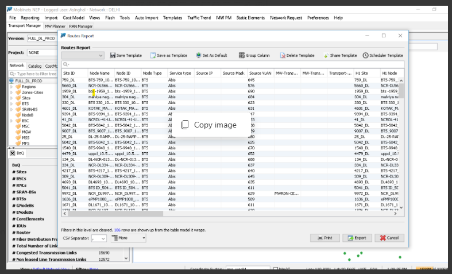
Task: Print the routes report
Action: (x=324, y=238)
